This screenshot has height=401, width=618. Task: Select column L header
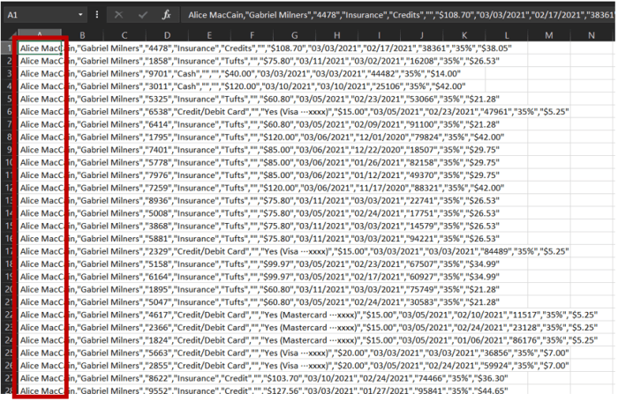[507, 35]
